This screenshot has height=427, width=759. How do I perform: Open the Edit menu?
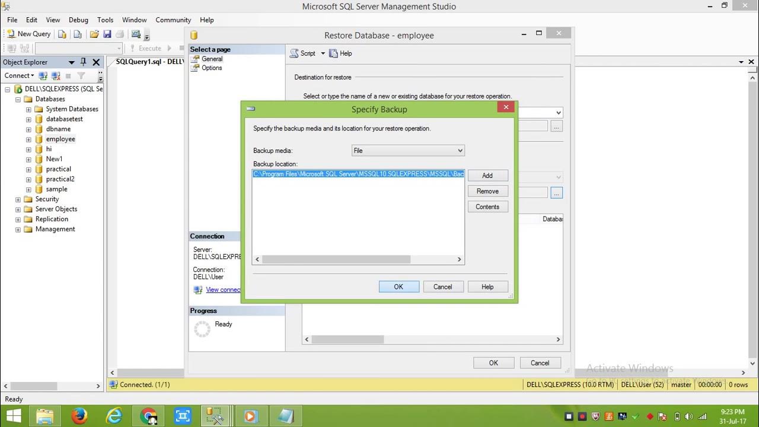pos(31,20)
